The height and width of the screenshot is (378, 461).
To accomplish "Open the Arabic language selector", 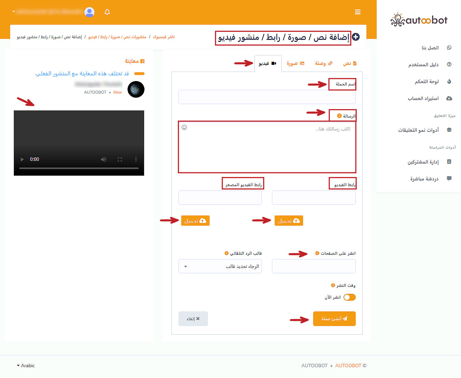I will pos(26,366).
